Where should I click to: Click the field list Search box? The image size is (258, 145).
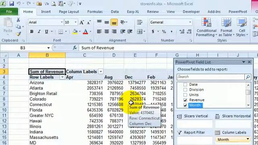(x=210, y=77)
